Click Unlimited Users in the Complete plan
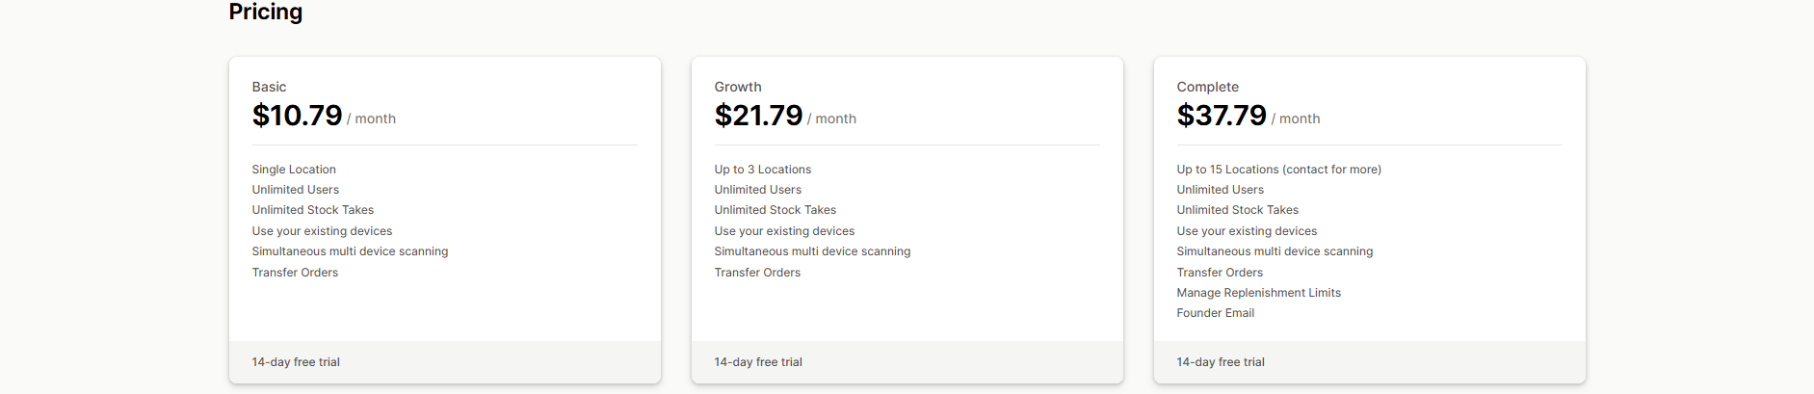This screenshot has width=1814, height=394. (x=1220, y=190)
